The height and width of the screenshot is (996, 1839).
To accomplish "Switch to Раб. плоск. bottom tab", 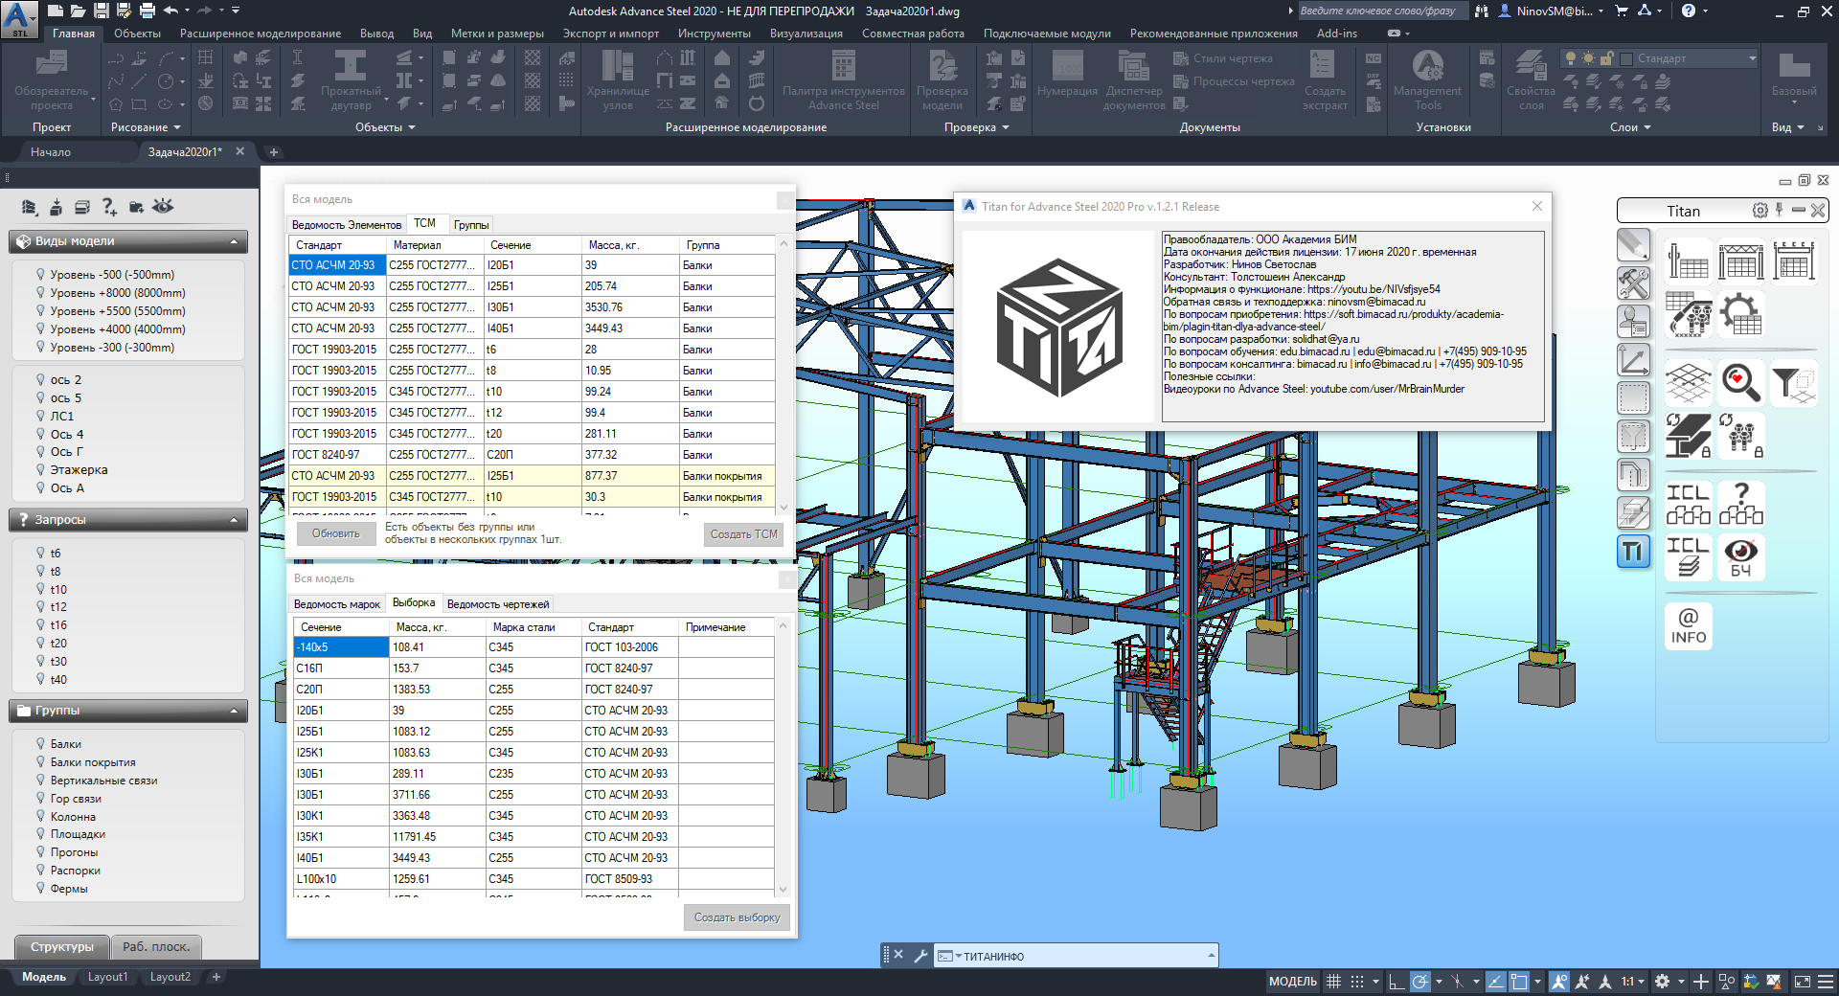I will pos(156,946).
